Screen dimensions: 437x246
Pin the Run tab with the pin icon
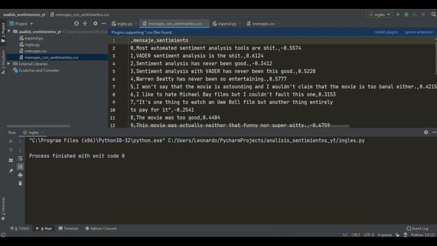pos(11,171)
